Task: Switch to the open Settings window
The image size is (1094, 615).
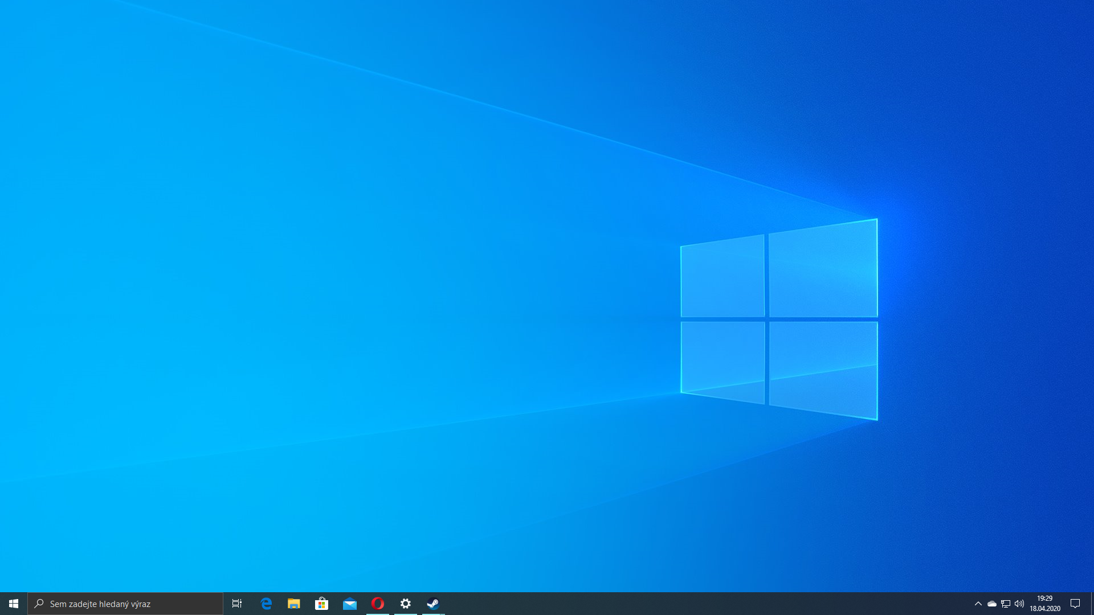Action: point(406,604)
